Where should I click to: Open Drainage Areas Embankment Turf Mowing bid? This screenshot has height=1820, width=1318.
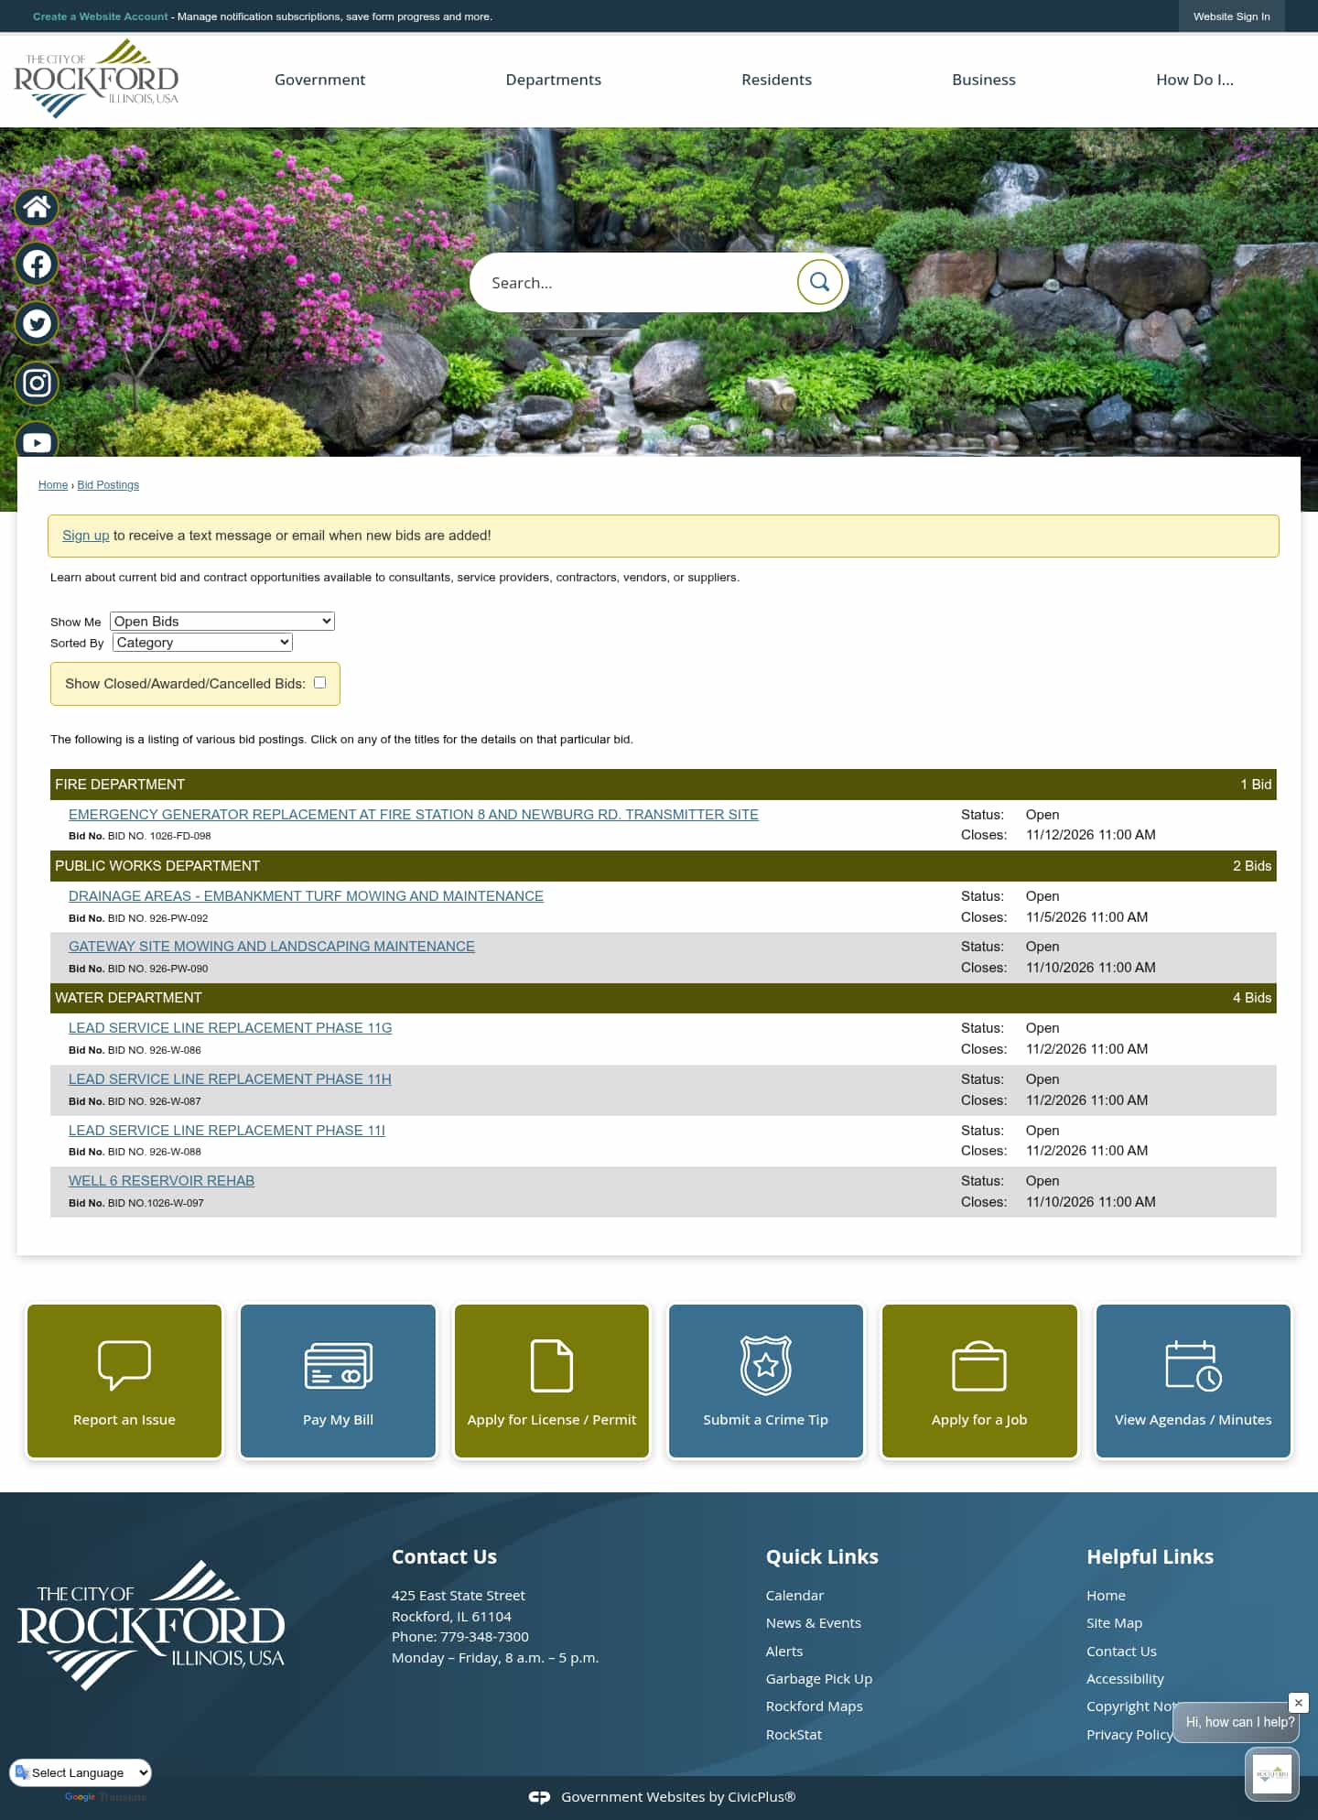coord(306,896)
